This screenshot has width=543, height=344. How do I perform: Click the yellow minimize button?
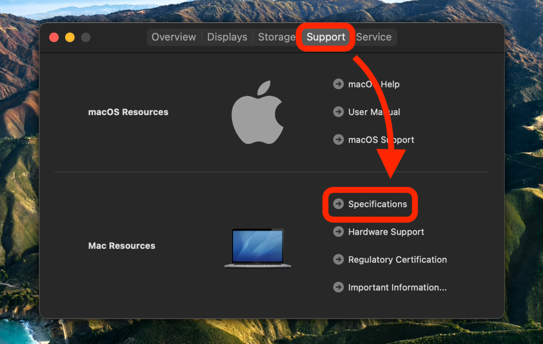click(70, 37)
